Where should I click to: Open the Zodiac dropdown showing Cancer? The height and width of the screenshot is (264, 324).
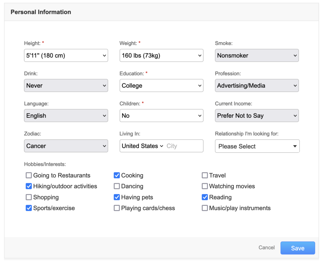pos(66,146)
